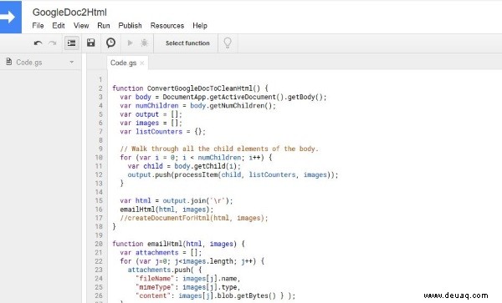Place cursor on function ConvertGoogleDocToCleanHtml line

(x=190, y=88)
